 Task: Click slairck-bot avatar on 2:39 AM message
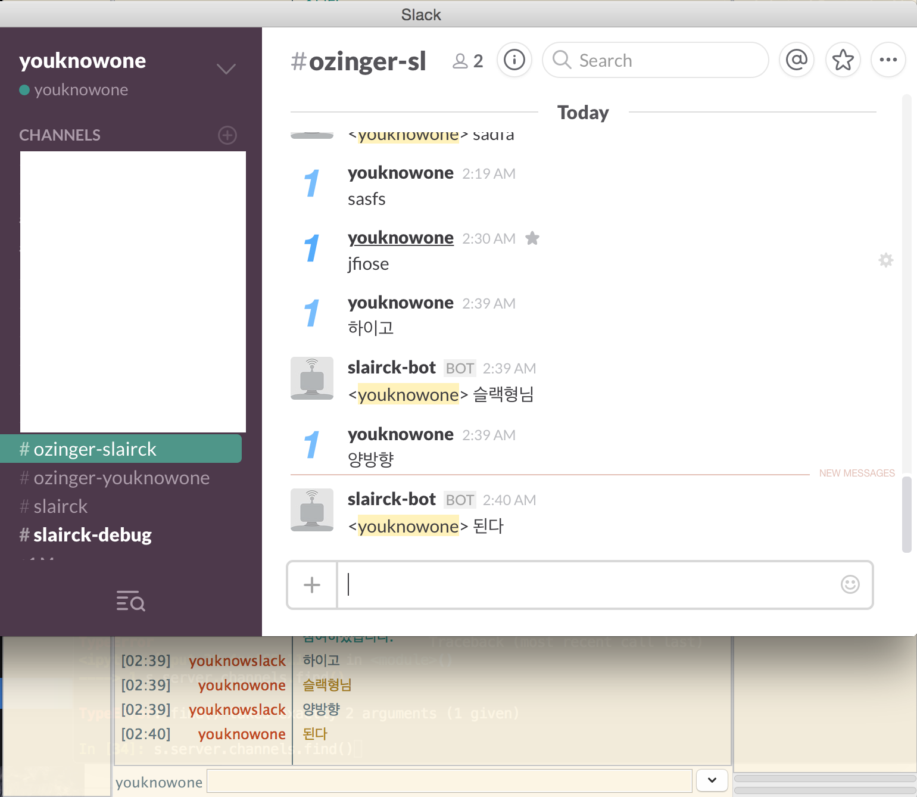tap(312, 378)
